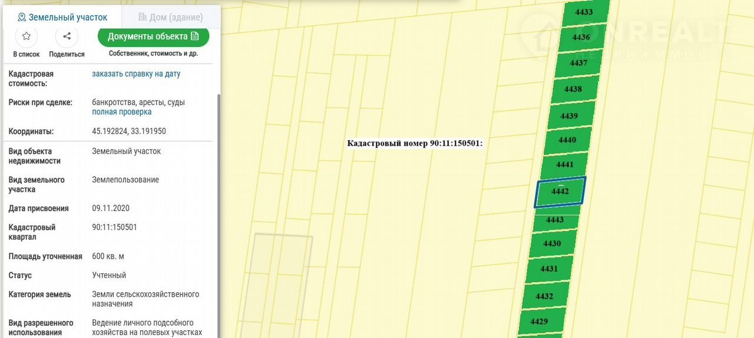754x338 pixels.
Task: Click parcel 4436 on the map
Action: pyautogui.click(x=580, y=38)
